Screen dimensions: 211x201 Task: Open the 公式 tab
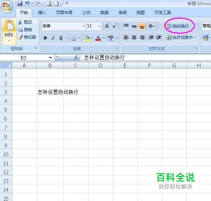pyautogui.click(x=86, y=13)
